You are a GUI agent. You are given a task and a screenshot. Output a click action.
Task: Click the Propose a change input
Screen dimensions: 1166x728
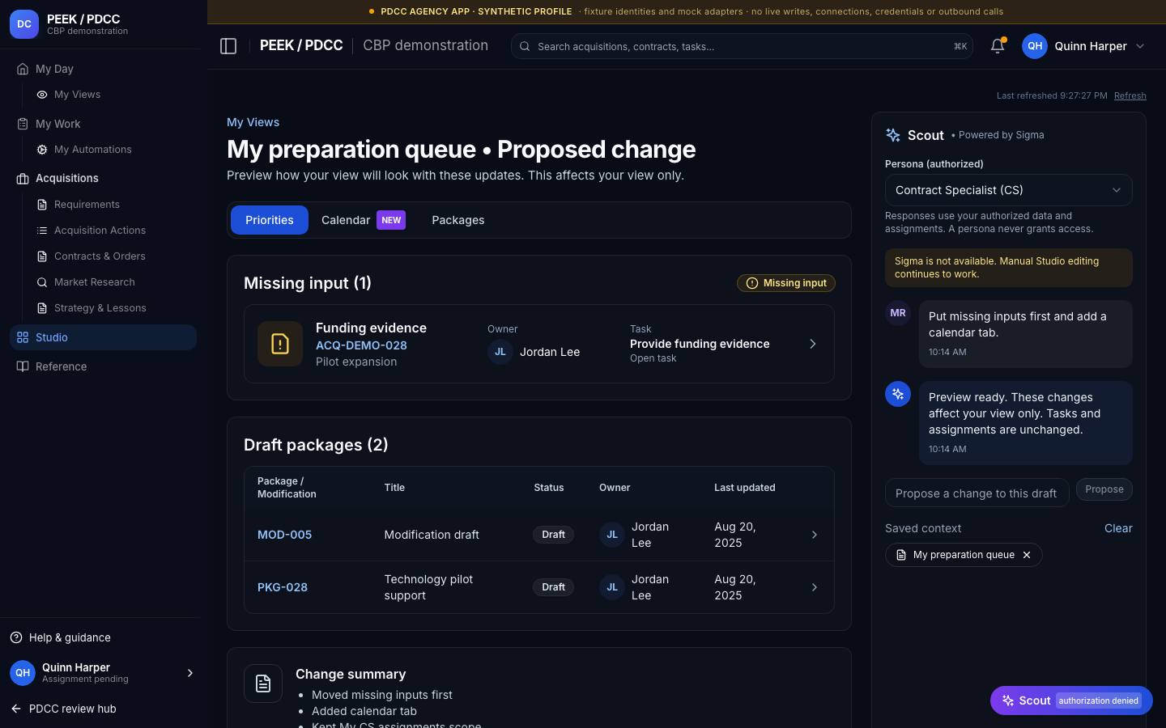click(977, 493)
